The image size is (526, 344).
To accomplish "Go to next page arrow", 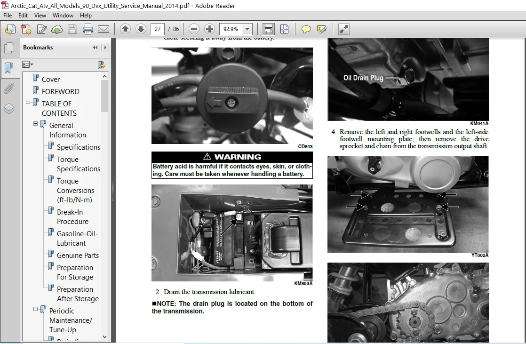I will point(141,29).
